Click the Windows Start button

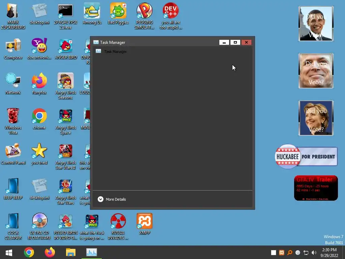[x=9, y=252]
